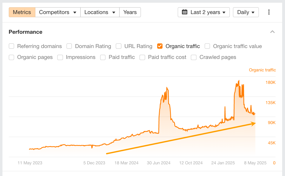
Task: Open the Locations dropdown
Action: pyautogui.click(x=100, y=12)
